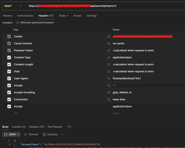Click the last Accept application/json value
Screen dimensions: 185x148
pos(122,107)
